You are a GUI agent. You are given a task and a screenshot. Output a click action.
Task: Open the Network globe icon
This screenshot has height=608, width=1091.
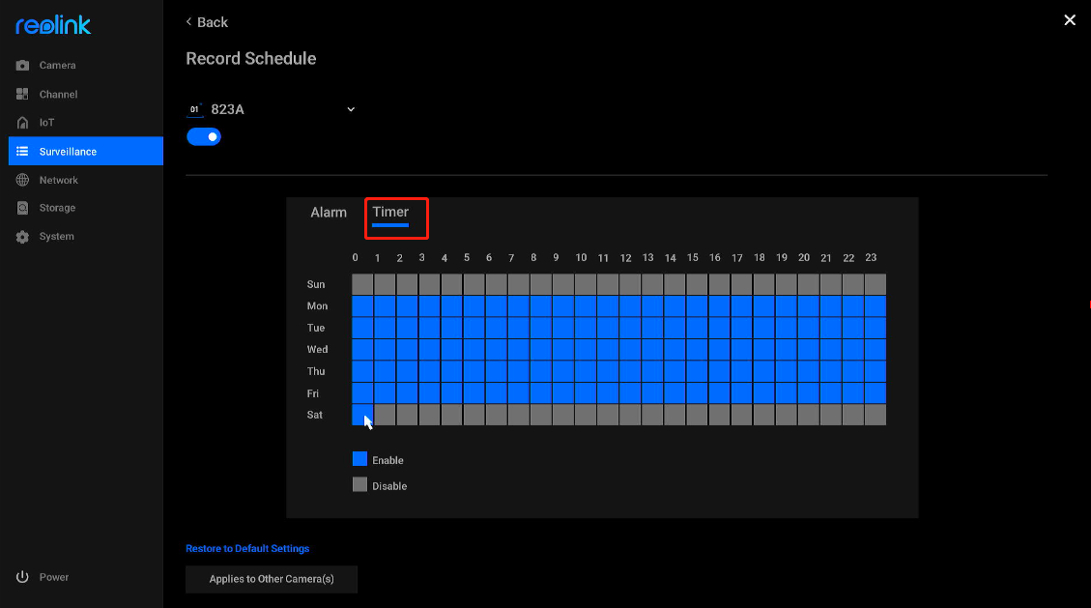click(x=22, y=180)
